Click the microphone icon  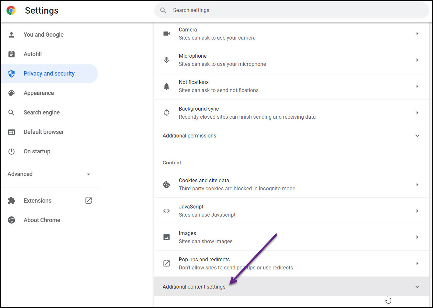pos(166,60)
